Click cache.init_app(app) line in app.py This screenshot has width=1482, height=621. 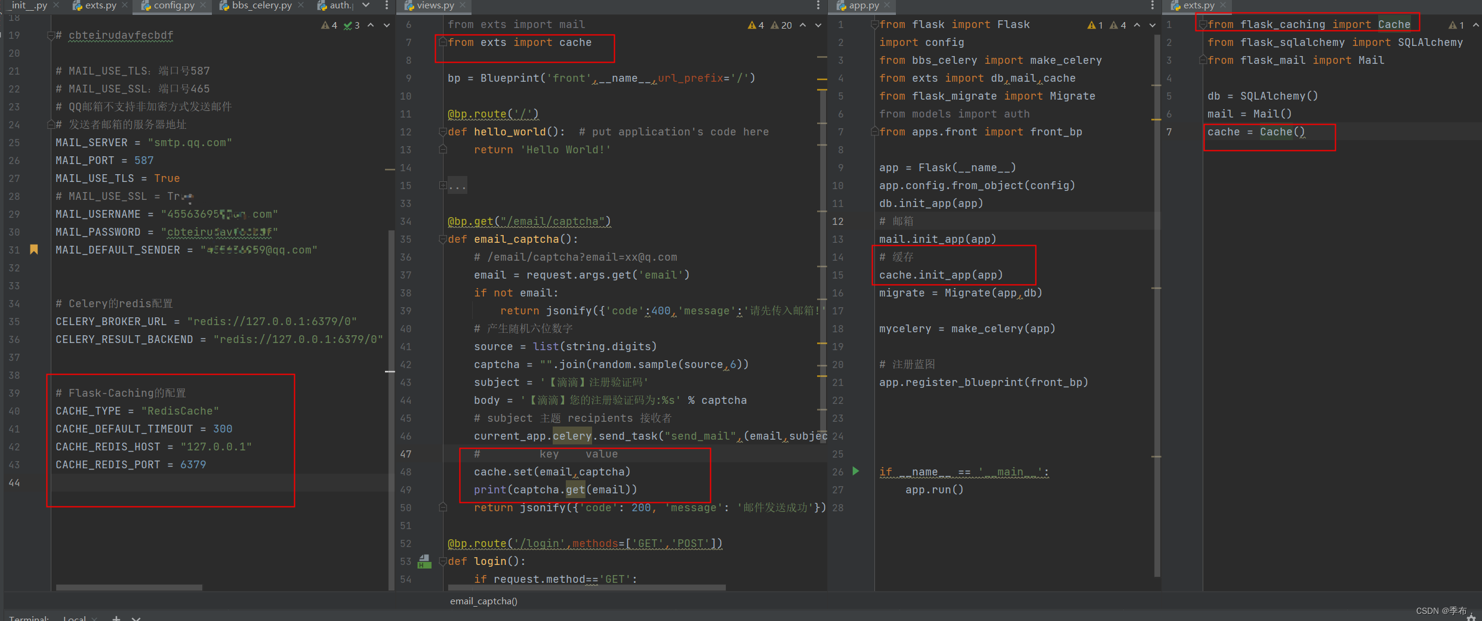[941, 275]
